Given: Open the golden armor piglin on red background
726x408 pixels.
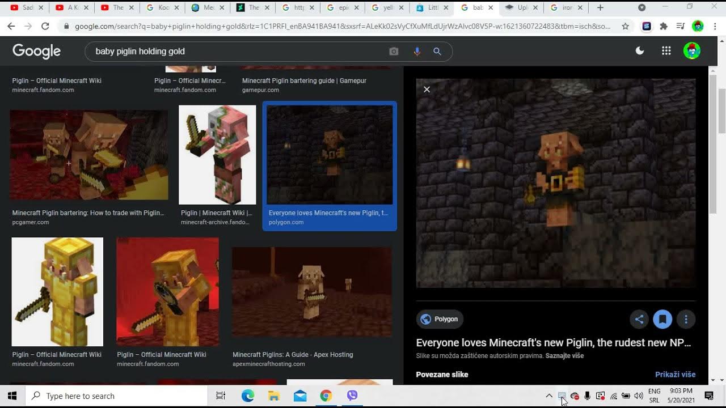Looking at the screenshot, I should pyautogui.click(x=167, y=292).
